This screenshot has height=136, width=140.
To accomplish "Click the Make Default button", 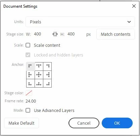I will pyautogui.click(x=21, y=123).
